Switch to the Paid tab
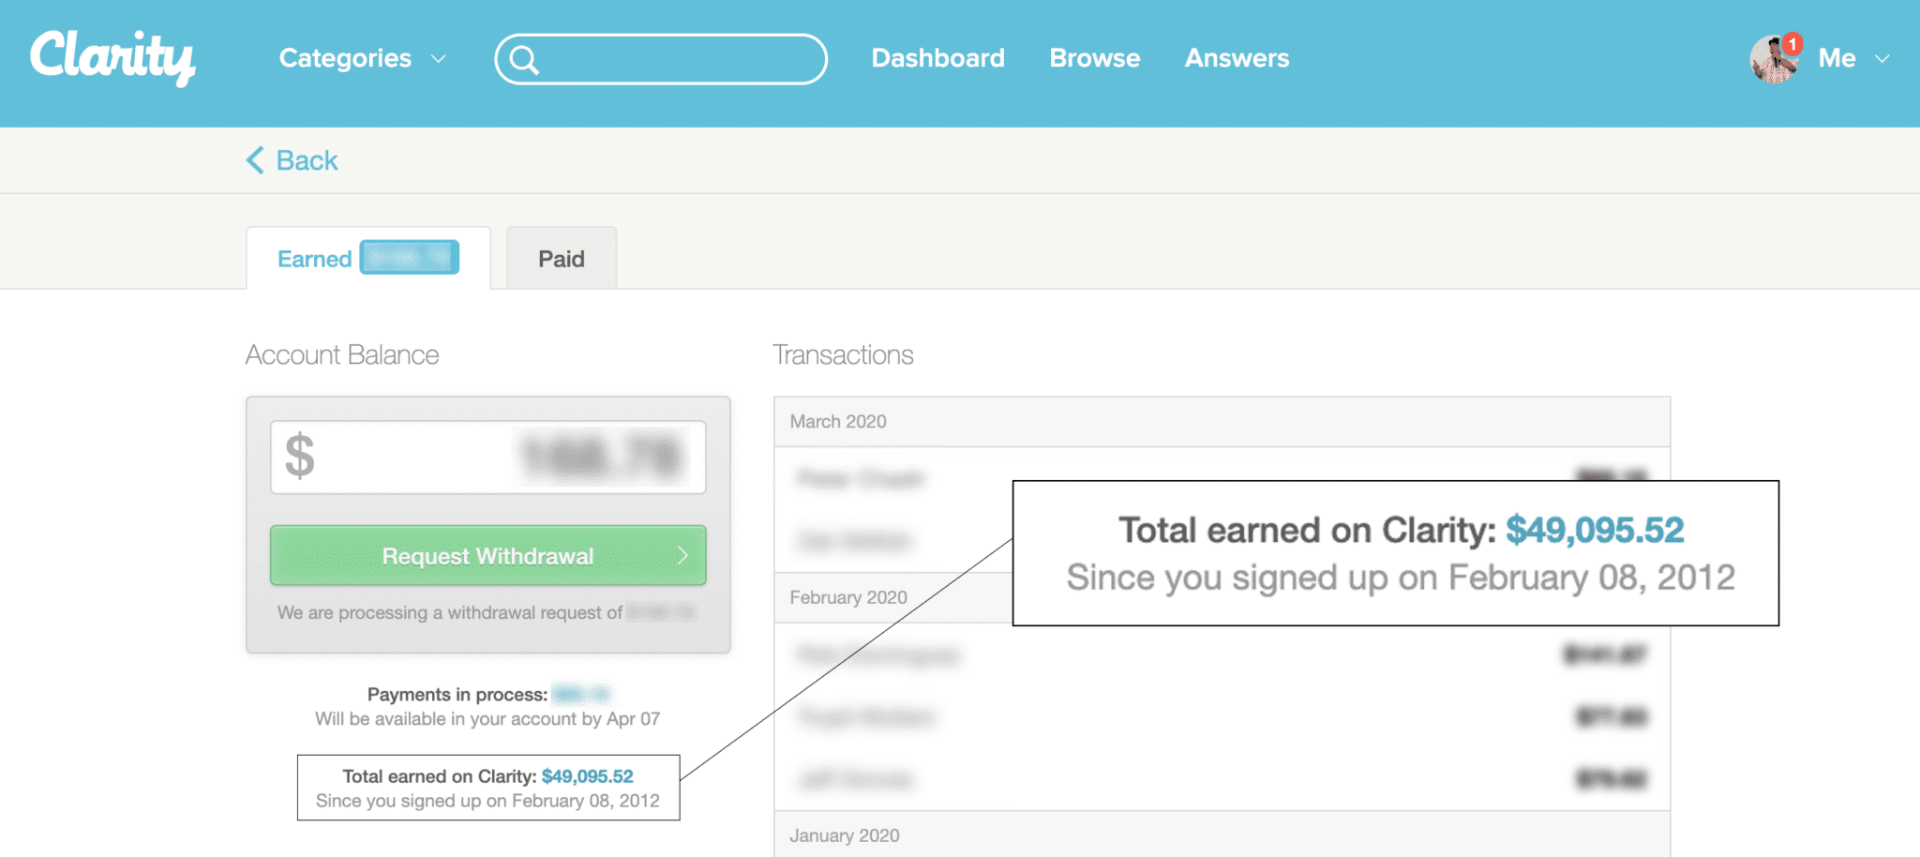The width and height of the screenshot is (1920, 857). 561,259
